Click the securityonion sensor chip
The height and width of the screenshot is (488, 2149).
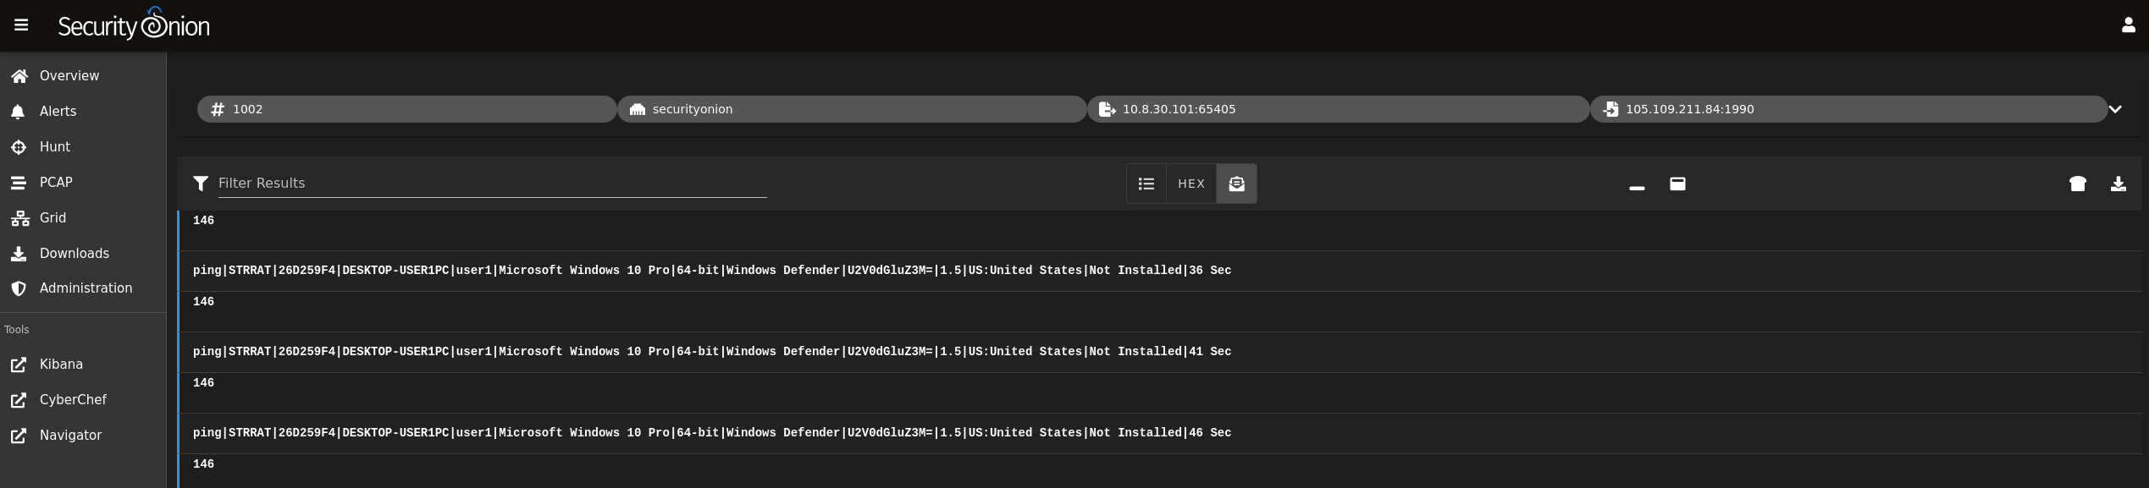click(852, 109)
